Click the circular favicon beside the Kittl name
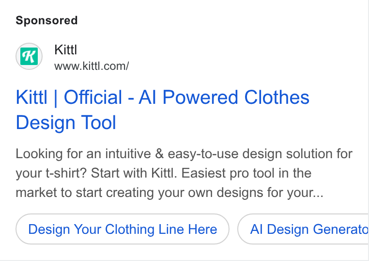The width and height of the screenshot is (369, 261). [x=29, y=56]
